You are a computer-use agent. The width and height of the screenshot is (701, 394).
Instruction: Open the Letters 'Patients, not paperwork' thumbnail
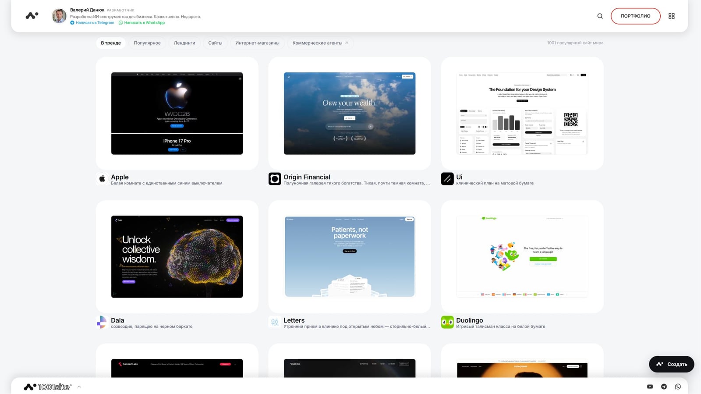coord(350,257)
